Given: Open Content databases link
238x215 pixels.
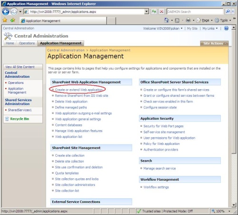Looking at the screenshot, I should coord(69,125).
